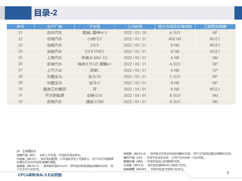Click the 注：工改摸定义 note heading
Viewport: 242px width, 181px height.
coord(26,151)
